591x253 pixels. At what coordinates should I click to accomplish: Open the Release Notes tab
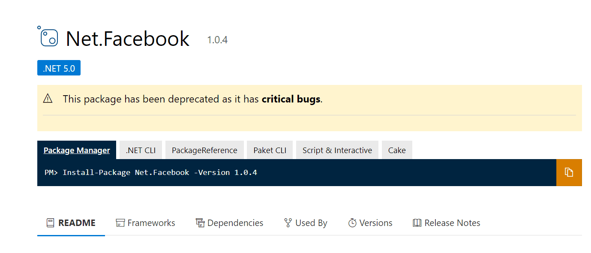point(447,223)
